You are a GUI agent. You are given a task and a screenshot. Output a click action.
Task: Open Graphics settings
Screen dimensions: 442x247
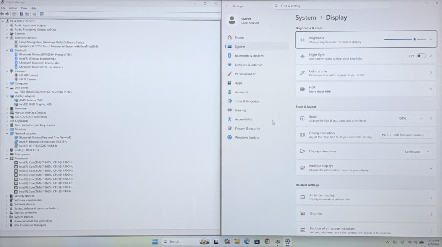click(366, 214)
